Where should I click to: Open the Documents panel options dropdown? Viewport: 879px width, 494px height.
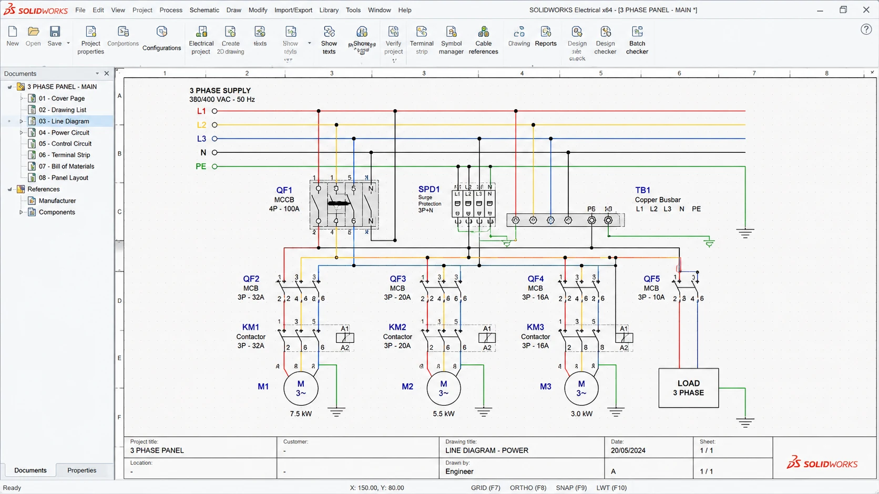click(x=97, y=73)
